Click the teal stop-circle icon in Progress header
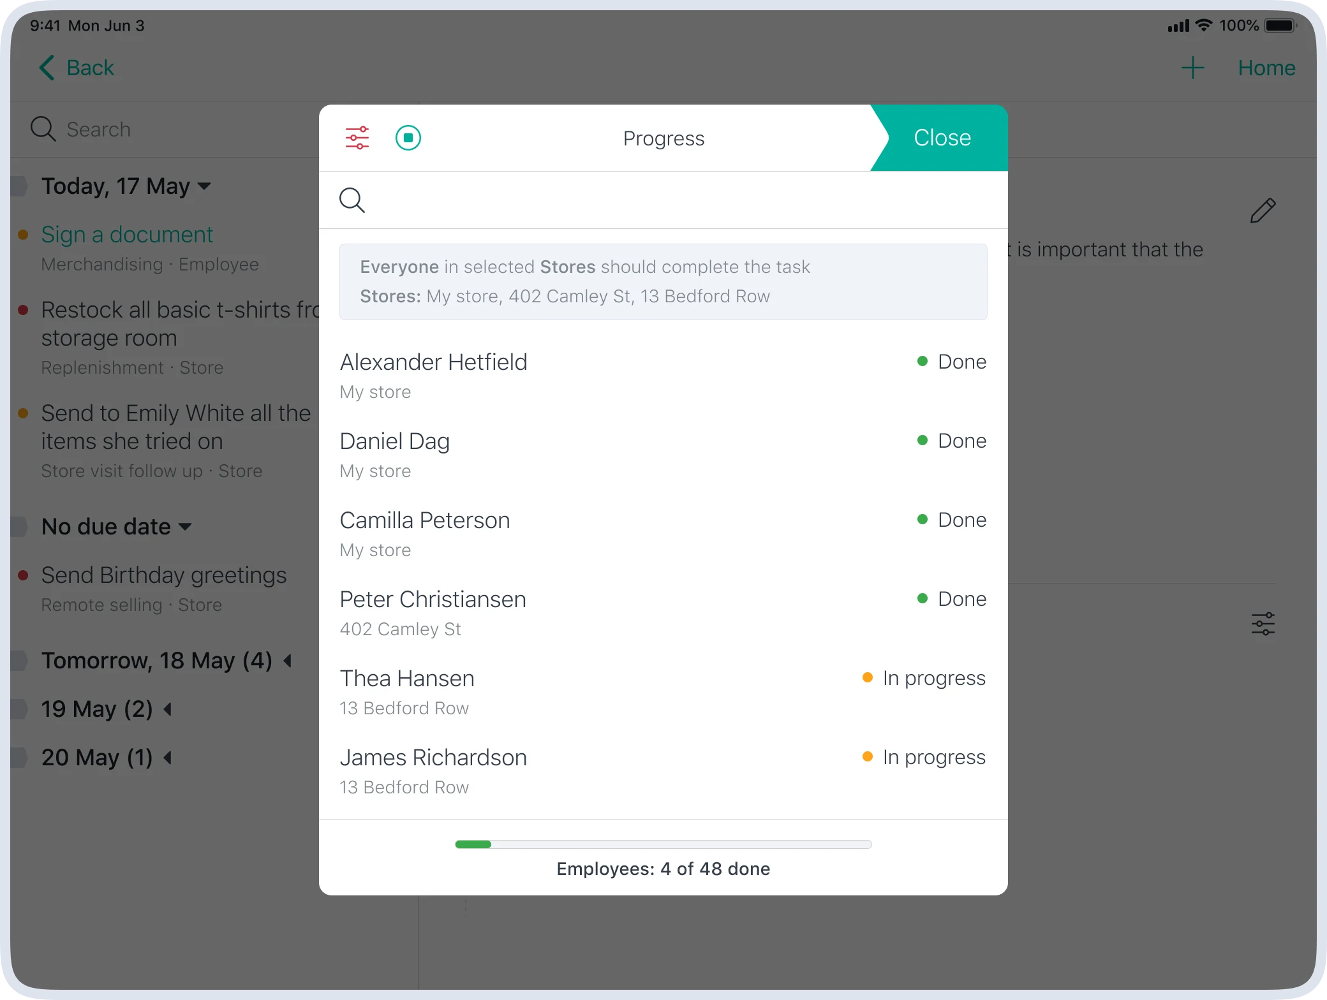Viewport: 1327px width, 1000px height. pyautogui.click(x=408, y=138)
